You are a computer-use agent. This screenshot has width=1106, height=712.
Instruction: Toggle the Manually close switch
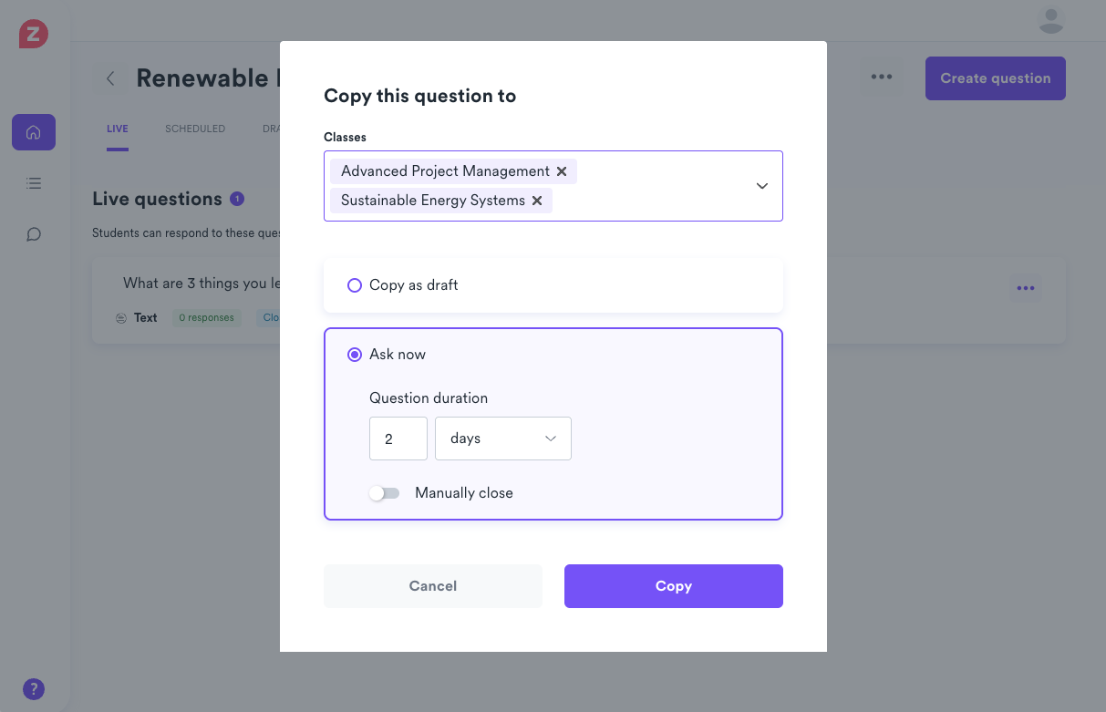point(385,493)
